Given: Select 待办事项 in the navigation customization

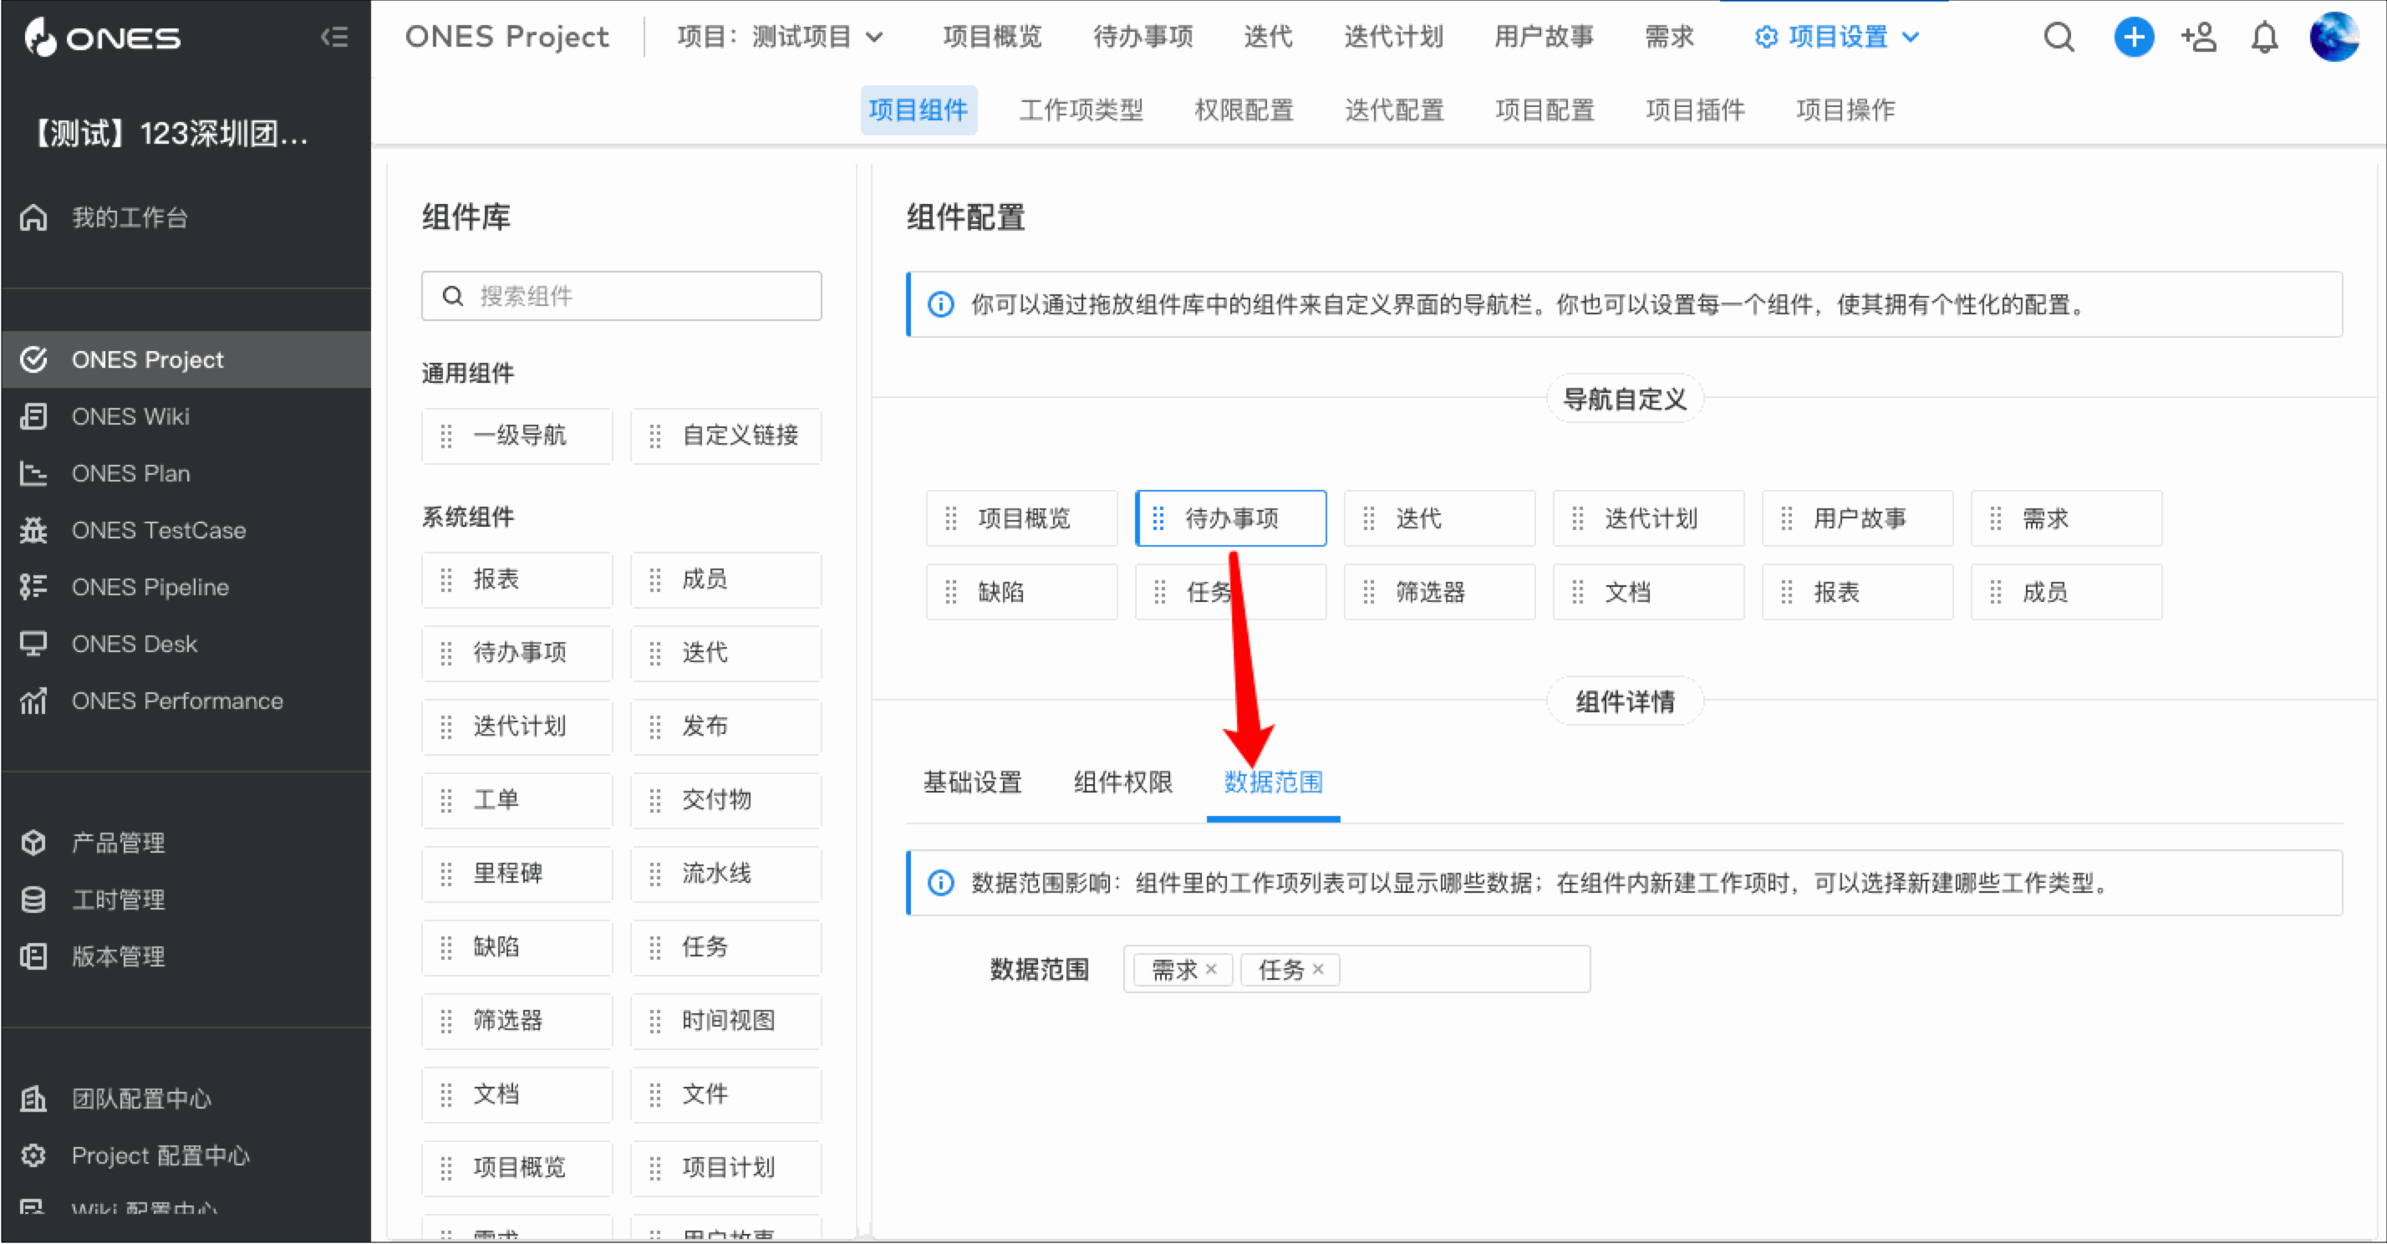Looking at the screenshot, I should click(x=1230, y=518).
